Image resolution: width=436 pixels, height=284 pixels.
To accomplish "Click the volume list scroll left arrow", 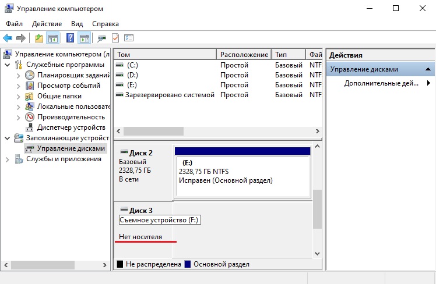I will [x=118, y=132].
